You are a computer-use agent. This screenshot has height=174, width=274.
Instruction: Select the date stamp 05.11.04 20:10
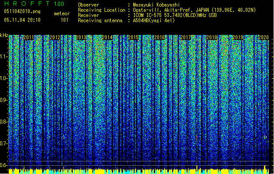[x=22, y=20]
